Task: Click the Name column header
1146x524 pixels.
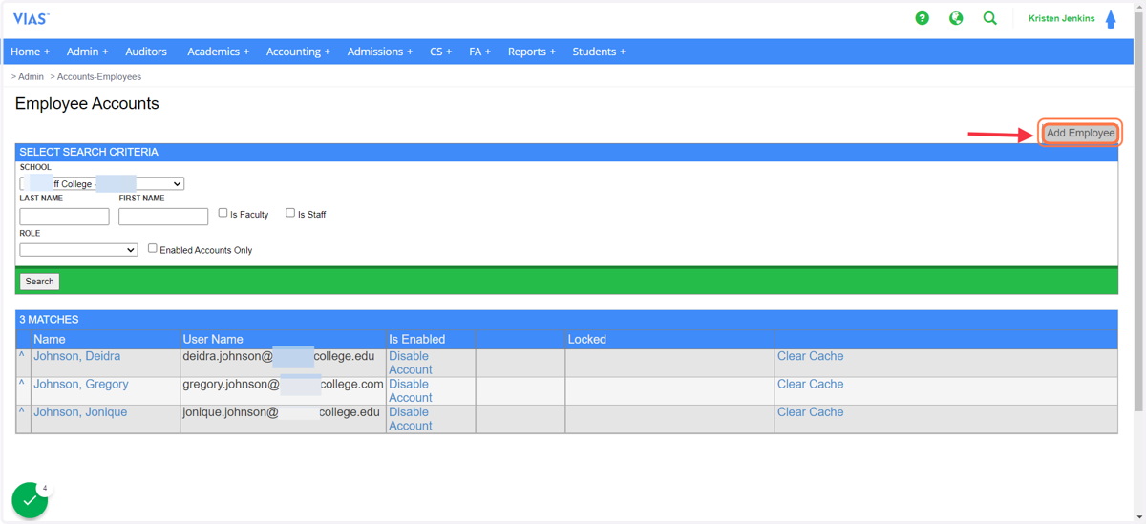Action: [x=50, y=339]
